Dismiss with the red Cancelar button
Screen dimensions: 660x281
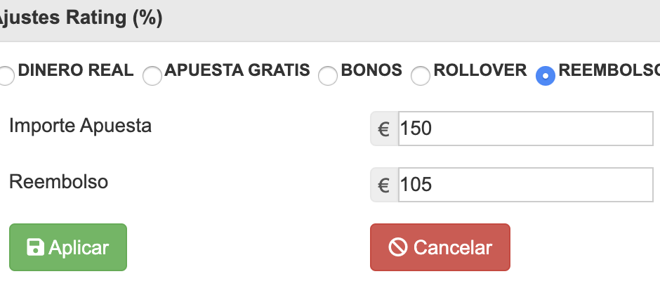(x=440, y=247)
